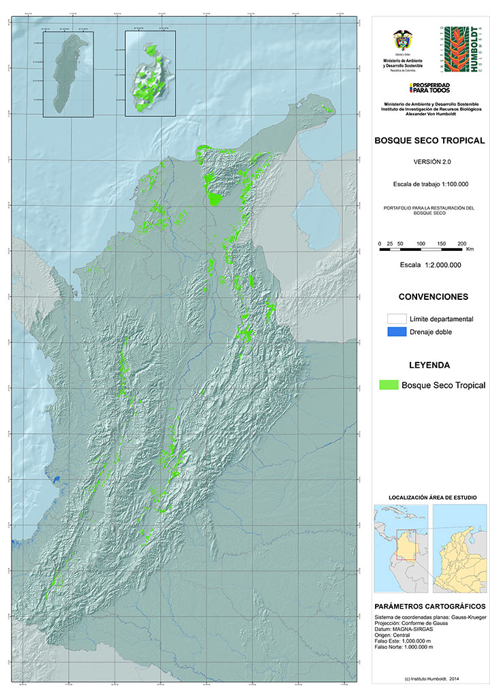Click the South America locator map
Image resolution: width=490 pixels, height=693 pixels.
point(401,547)
